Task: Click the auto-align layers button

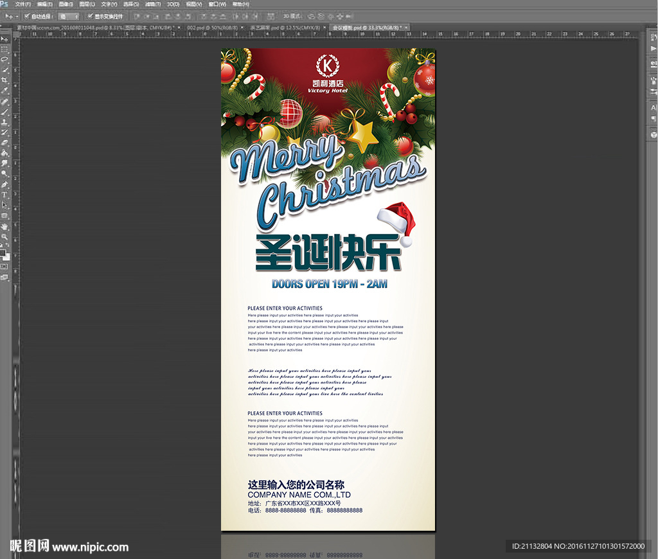Action: (x=271, y=16)
